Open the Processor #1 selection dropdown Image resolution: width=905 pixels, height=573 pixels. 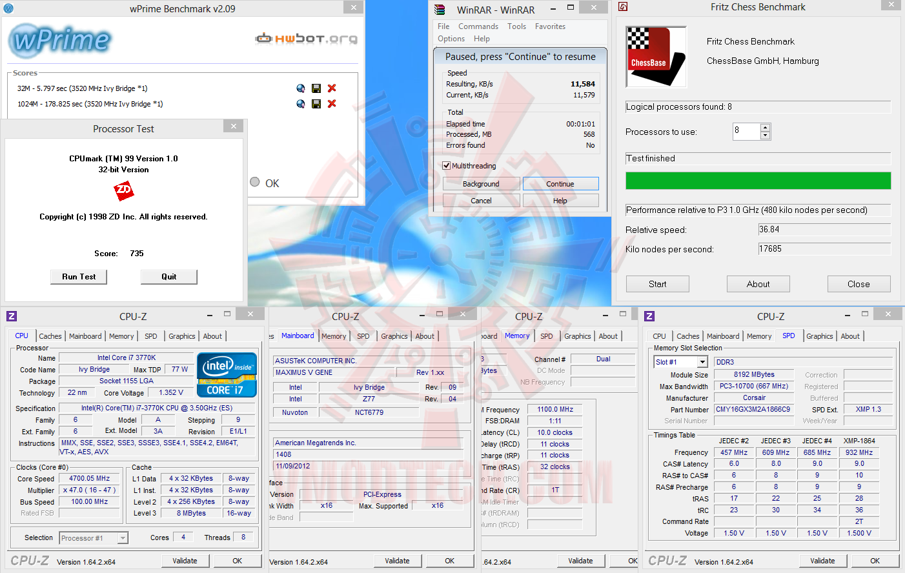123,538
